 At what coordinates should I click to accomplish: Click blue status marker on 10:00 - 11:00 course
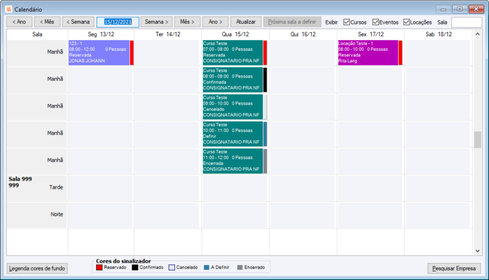pyautogui.click(x=265, y=134)
